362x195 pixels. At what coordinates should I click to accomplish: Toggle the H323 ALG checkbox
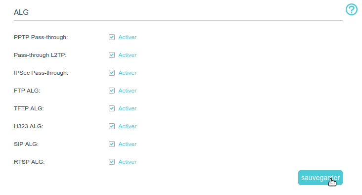[112, 126]
